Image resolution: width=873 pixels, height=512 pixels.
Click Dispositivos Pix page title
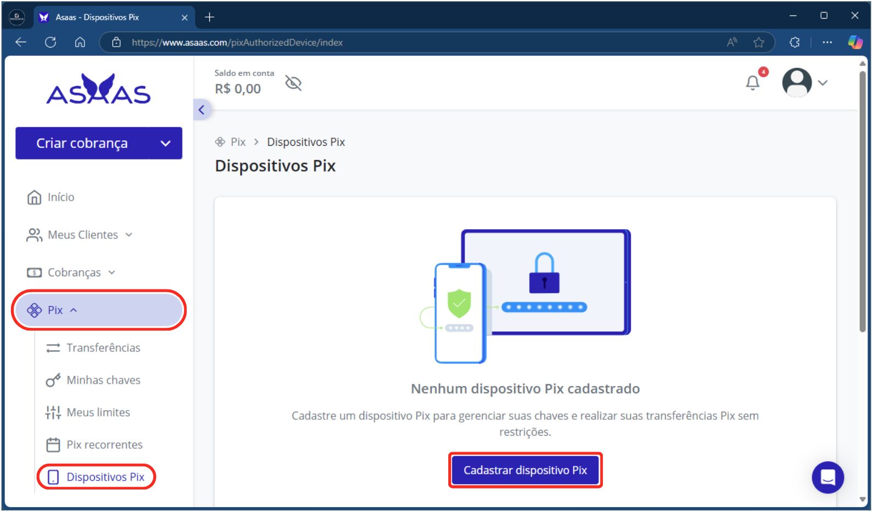pos(275,166)
